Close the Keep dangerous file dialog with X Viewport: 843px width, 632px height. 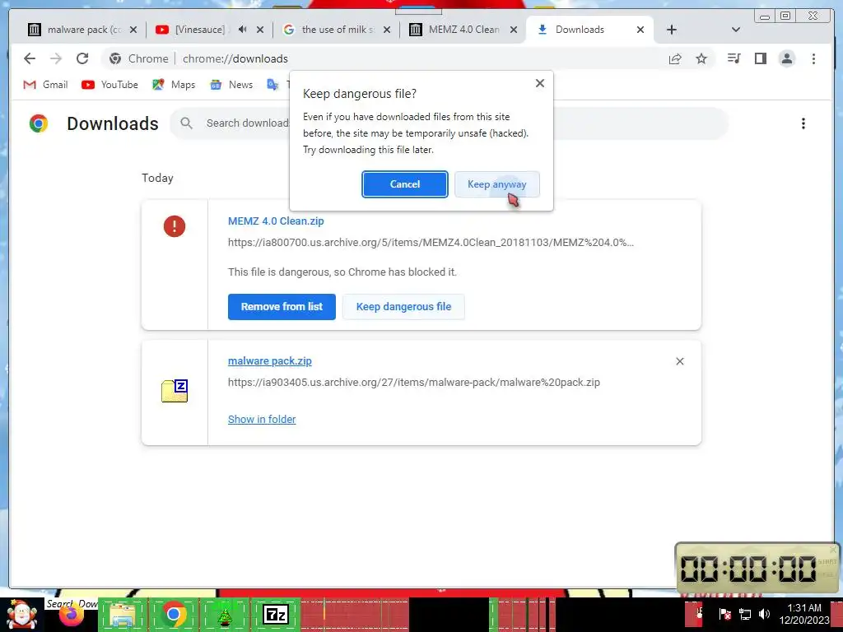coord(540,83)
